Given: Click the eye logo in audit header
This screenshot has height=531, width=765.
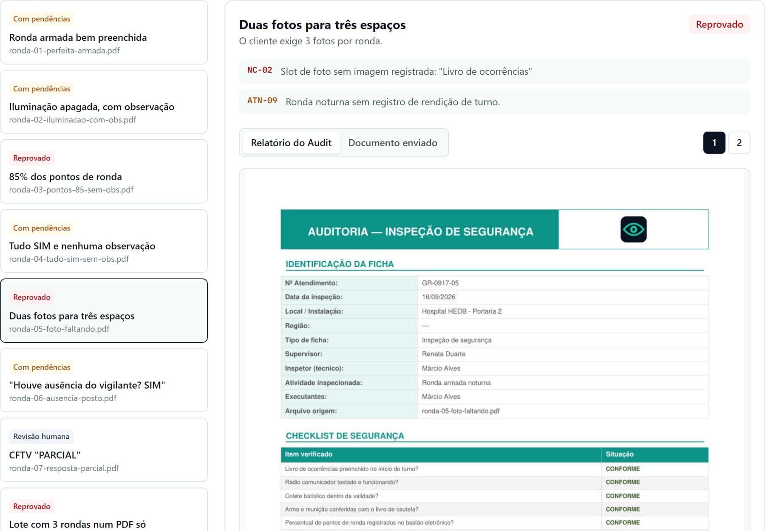Looking at the screenshot, I should (x=633, y=229).
